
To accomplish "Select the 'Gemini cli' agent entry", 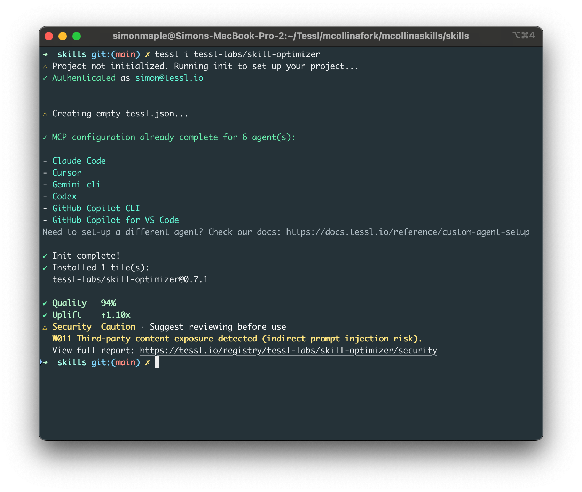I will (76, 185).
